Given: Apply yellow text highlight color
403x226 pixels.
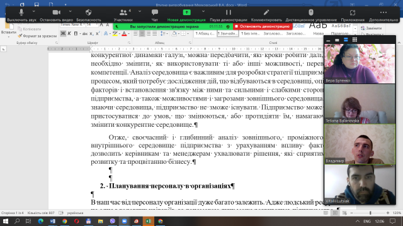Looking at the screenshot, I should (115, 33).
